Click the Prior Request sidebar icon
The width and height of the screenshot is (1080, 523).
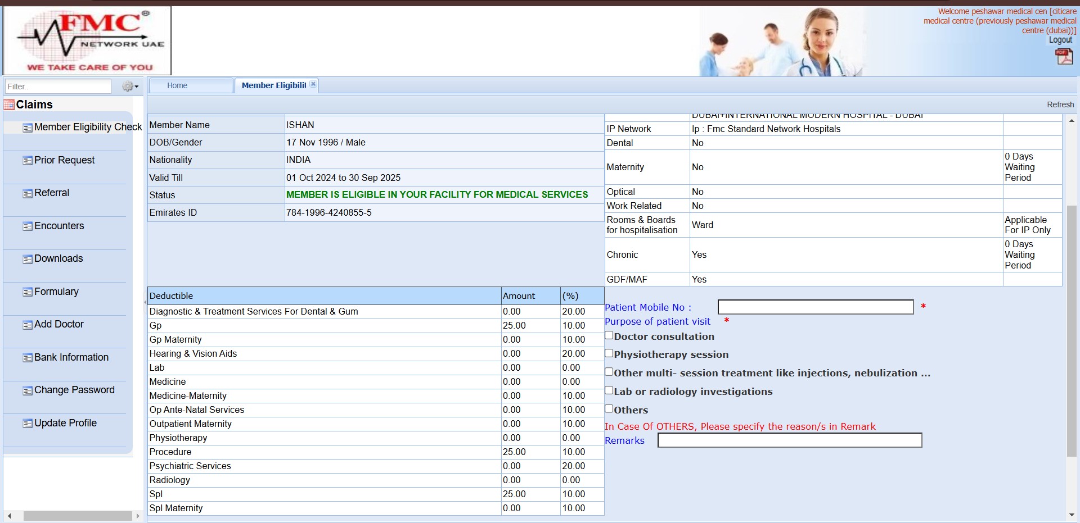27,161
